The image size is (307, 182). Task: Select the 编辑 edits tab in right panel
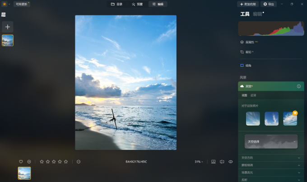(257, 14)
